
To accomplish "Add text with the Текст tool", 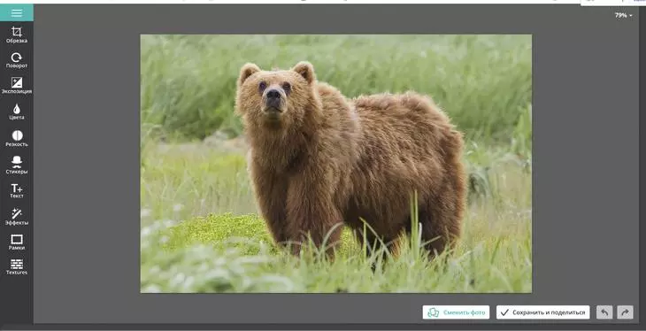I will pyautogui.click(x=17, y=191).
